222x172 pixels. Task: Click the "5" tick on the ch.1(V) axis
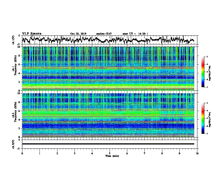point(19,36)
